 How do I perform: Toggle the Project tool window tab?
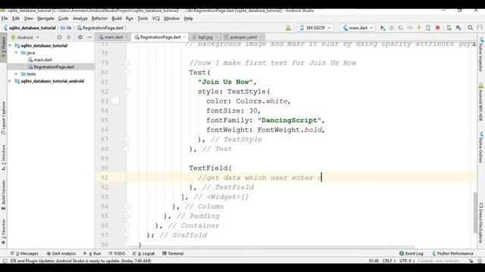[3, 47]
